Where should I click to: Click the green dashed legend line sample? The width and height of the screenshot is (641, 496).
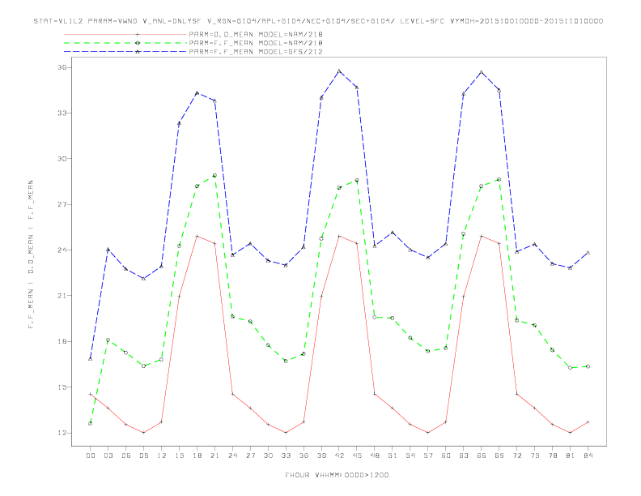(x=125, y=43)
